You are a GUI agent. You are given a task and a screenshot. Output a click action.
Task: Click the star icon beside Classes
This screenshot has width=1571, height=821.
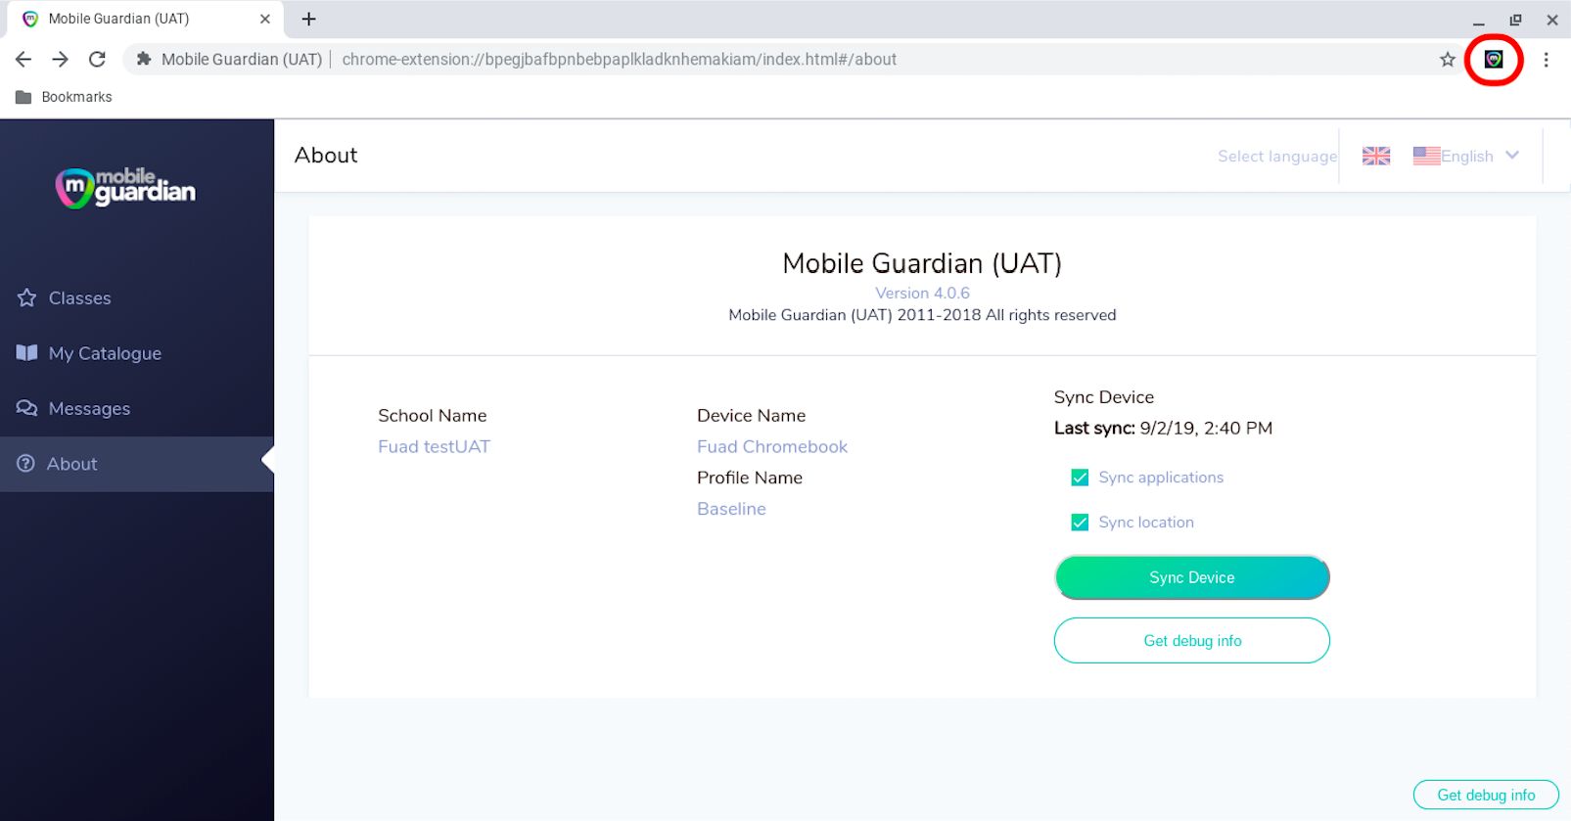pyautogui.click(x=27, y=297)
